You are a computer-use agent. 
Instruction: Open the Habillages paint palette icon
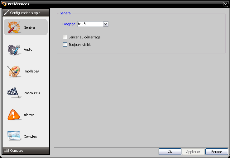14,72
